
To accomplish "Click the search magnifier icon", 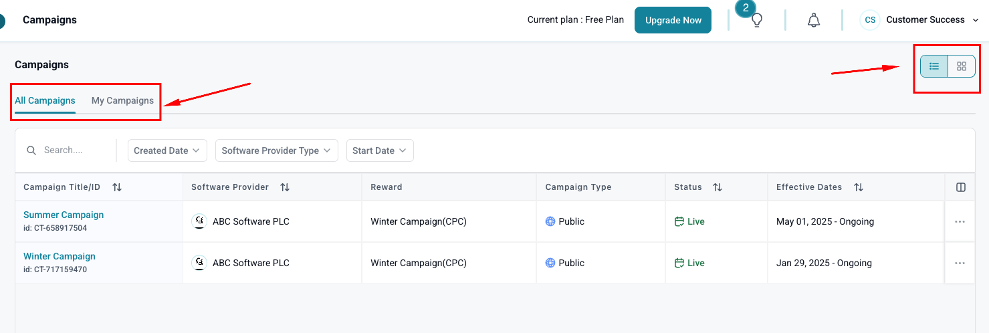I will pos(31,150).
